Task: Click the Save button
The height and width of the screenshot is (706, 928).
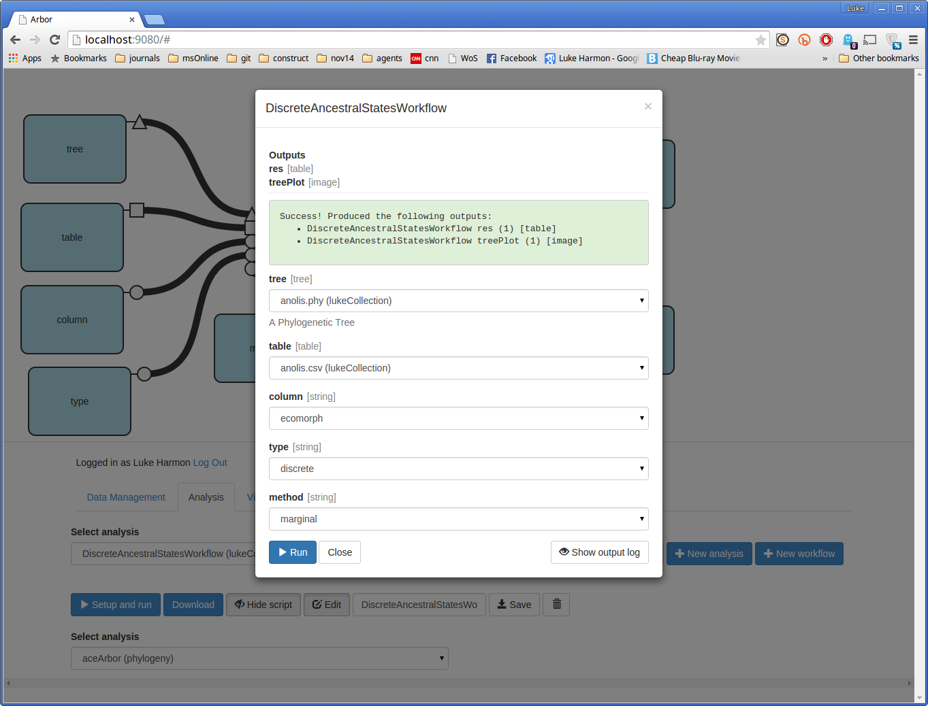Action: (514, 604)
